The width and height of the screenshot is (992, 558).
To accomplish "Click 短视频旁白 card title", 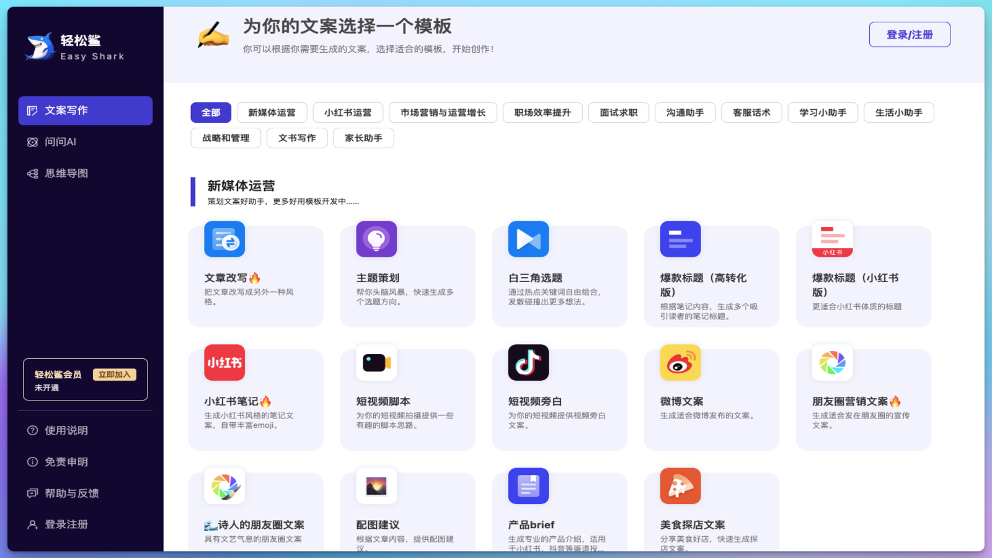I will pos(535,401).
